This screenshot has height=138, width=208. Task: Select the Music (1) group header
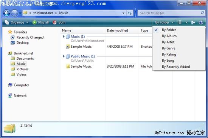(78, 36)
